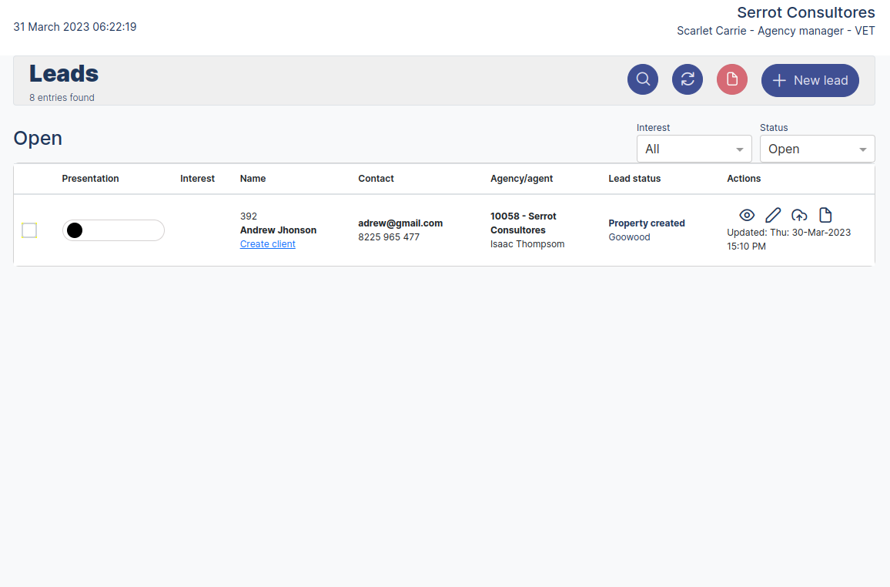The image size is (890, 587).
Task: Follow the Create client link
Action: click(267, 243)
